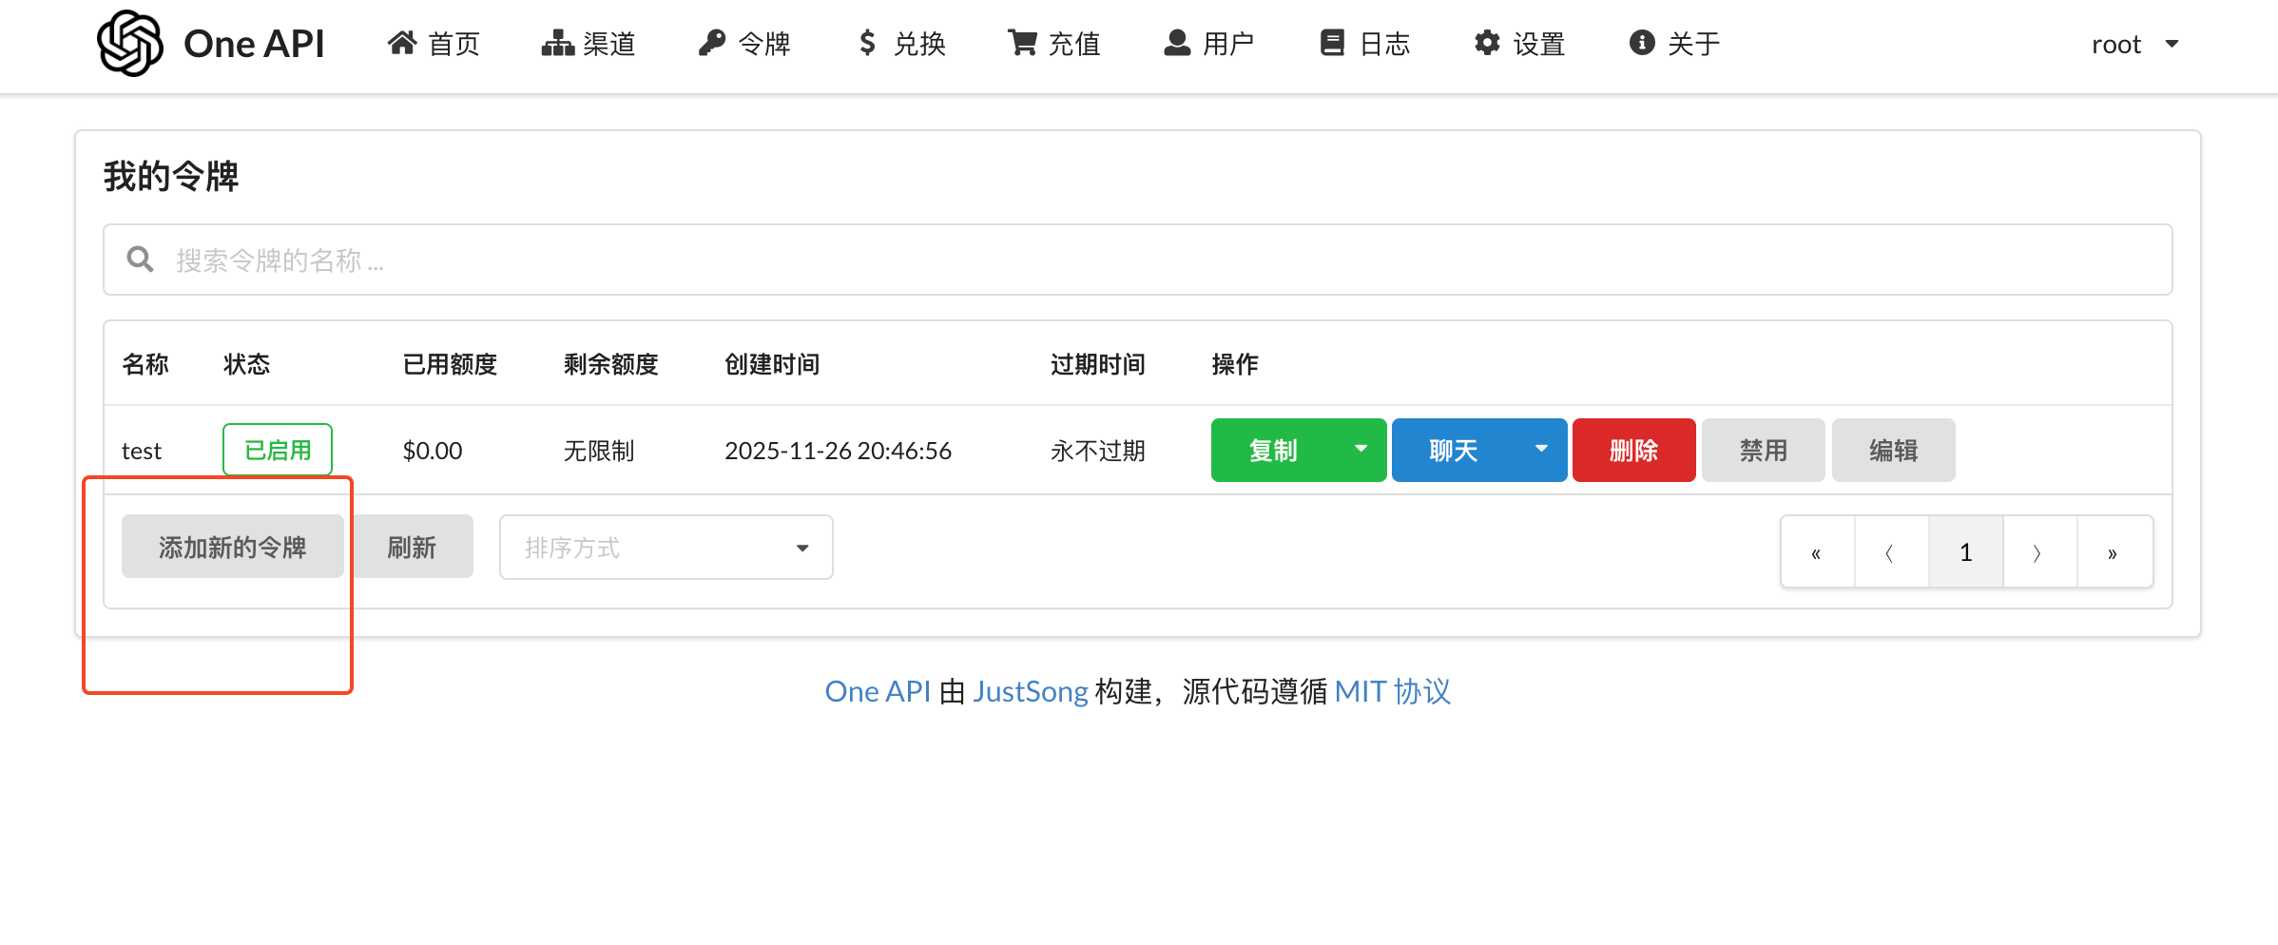The image size is (2278, 945).
Task: Select the 令牌 key icon
Action: tap(712, 43)
